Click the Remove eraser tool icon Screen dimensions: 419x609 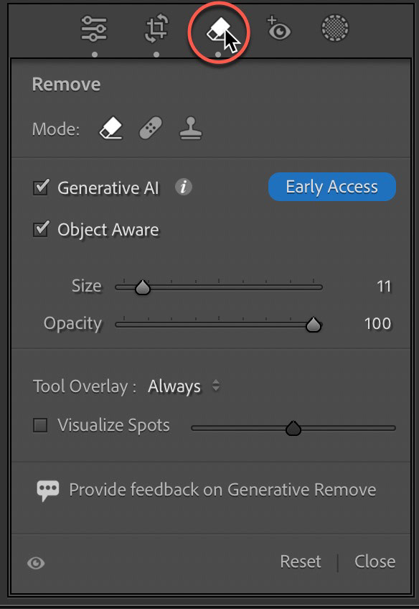click(219, 30)
